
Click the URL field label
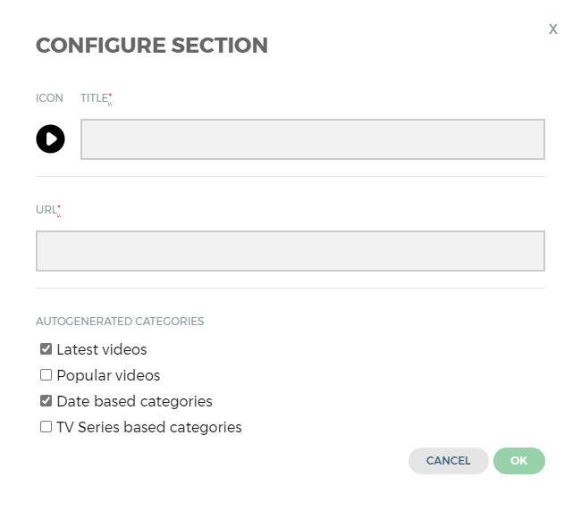pos(46,210)
